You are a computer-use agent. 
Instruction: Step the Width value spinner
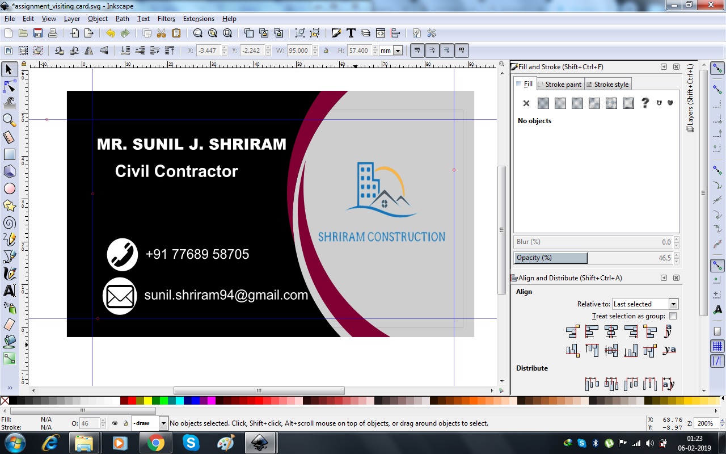[314, 51]
